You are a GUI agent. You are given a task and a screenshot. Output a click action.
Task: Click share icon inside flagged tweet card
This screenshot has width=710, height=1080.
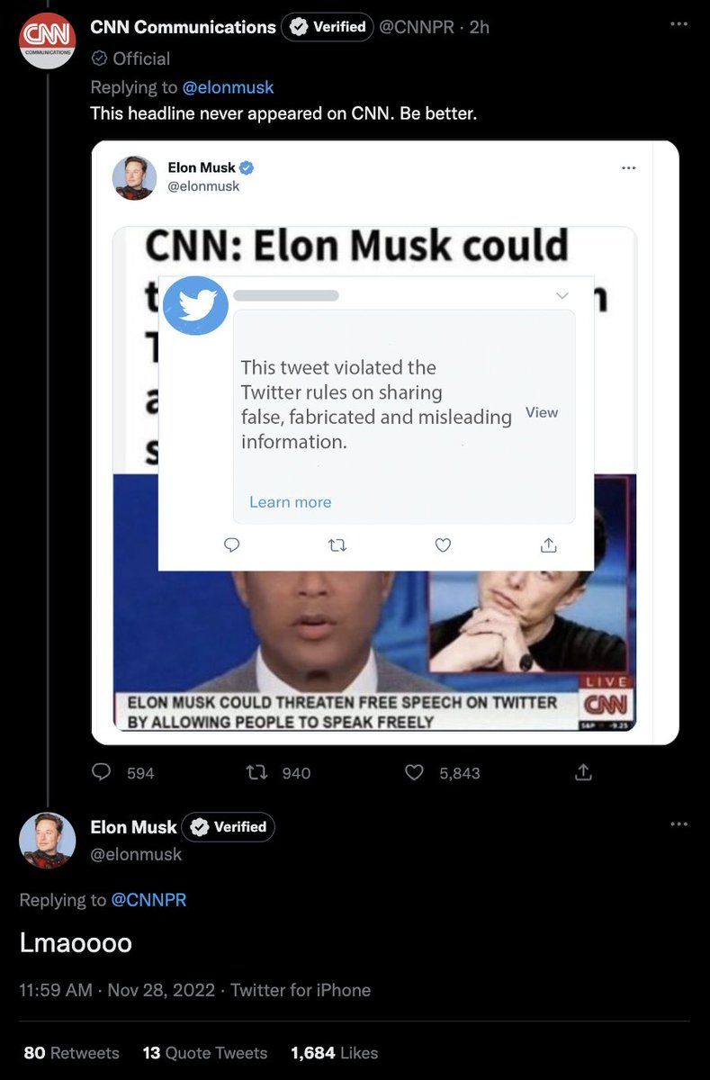pyautogui.click(x=548, y=545)
